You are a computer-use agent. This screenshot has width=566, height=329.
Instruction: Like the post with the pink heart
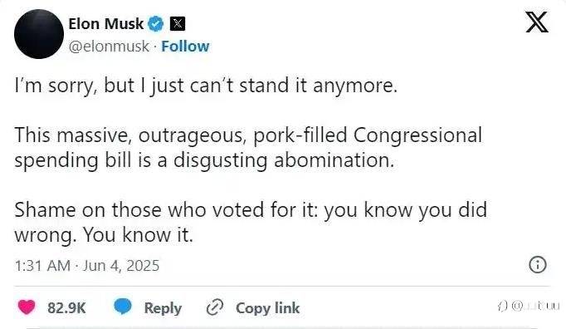pos(27,307)
